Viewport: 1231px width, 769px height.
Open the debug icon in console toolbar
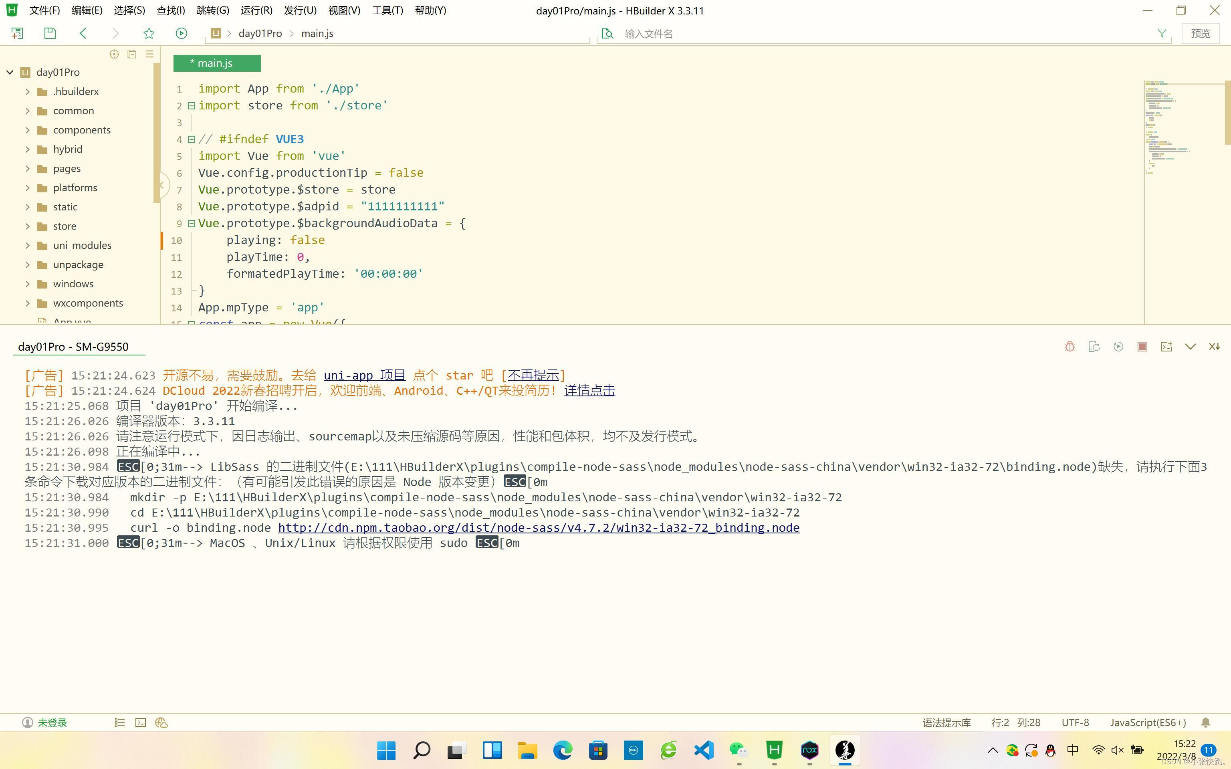[1069, 346]
